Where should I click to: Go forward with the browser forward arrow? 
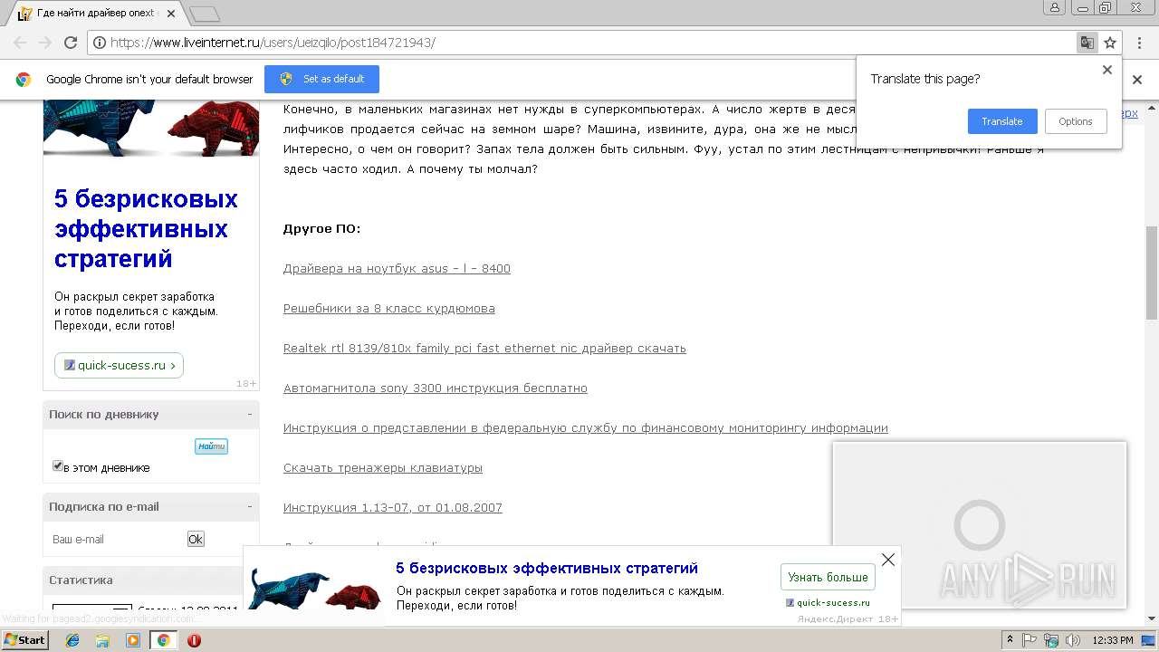tap(45, 43)
